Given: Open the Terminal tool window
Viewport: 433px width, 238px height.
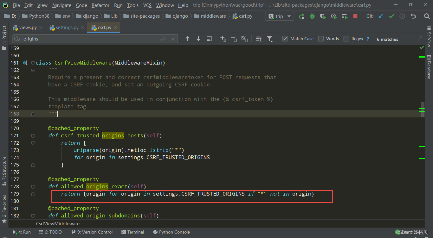Looking at the screenshot, I should [x=132, y=232].
